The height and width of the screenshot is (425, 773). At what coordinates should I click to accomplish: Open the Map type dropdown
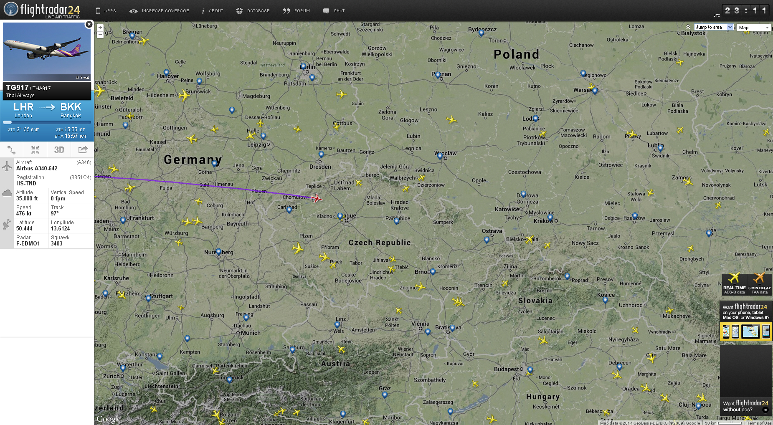[x=754, y=28]
